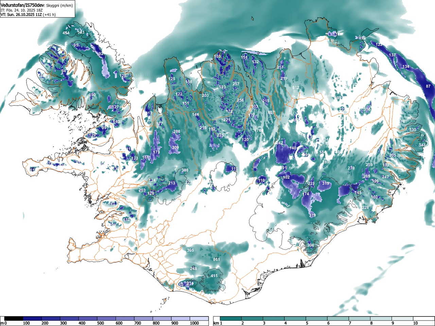This screenshot has width=435, height=326.
Task: Click the 982 visibility value in the northeast
Action: pos(296,88)
